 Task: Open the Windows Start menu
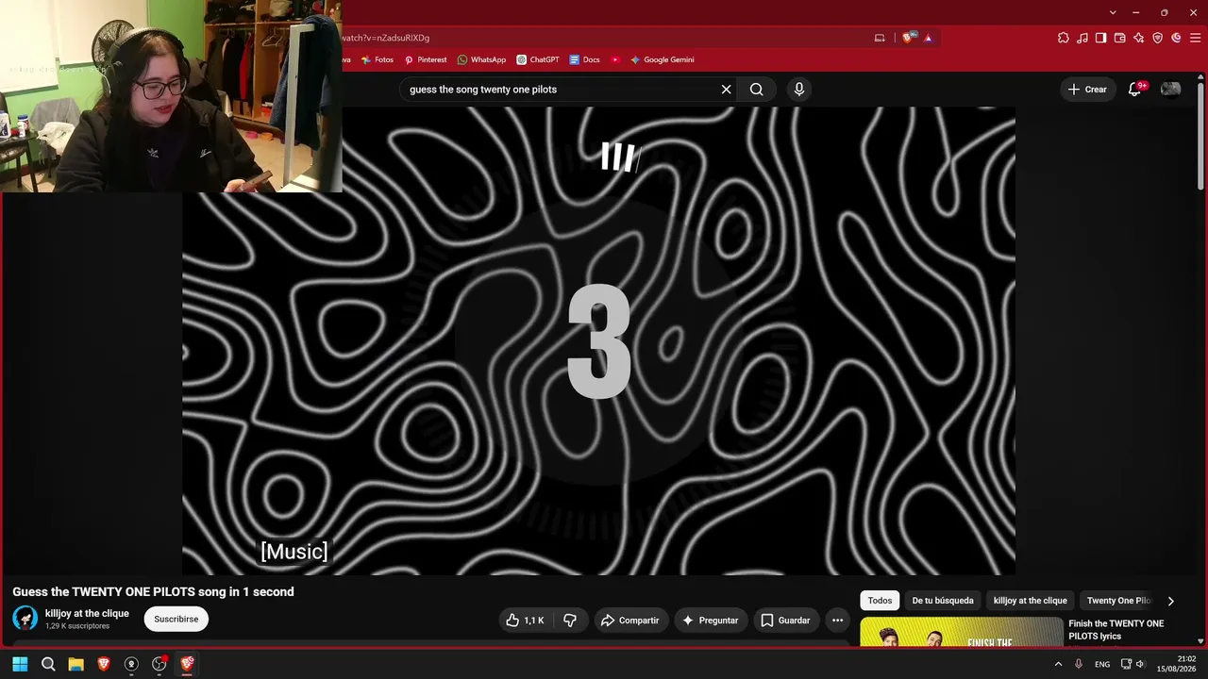click(x=20, y=664)
